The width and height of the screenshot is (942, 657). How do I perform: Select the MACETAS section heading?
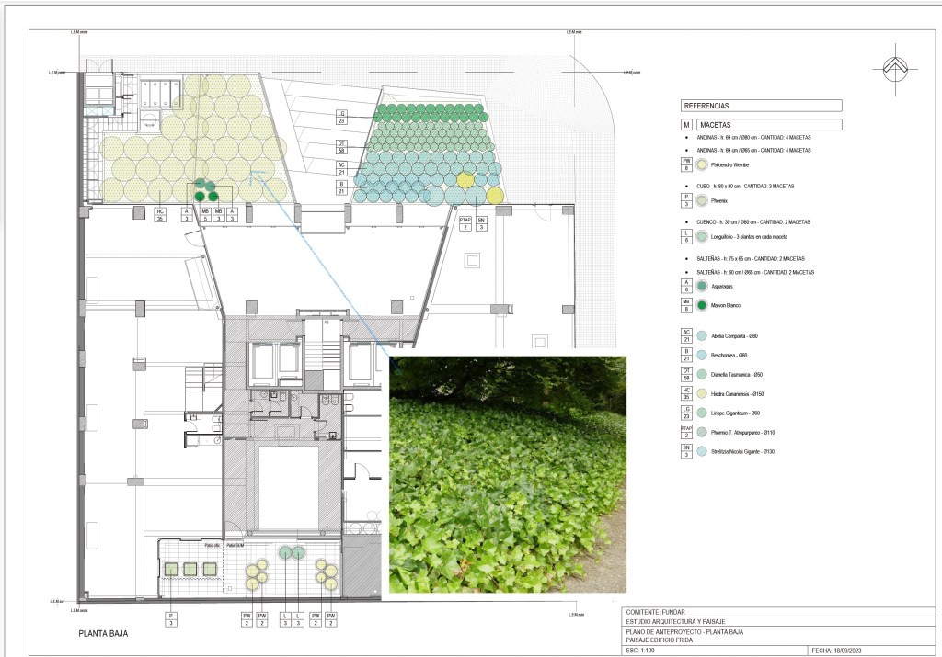pyautogui.click(x=768, y=124)
